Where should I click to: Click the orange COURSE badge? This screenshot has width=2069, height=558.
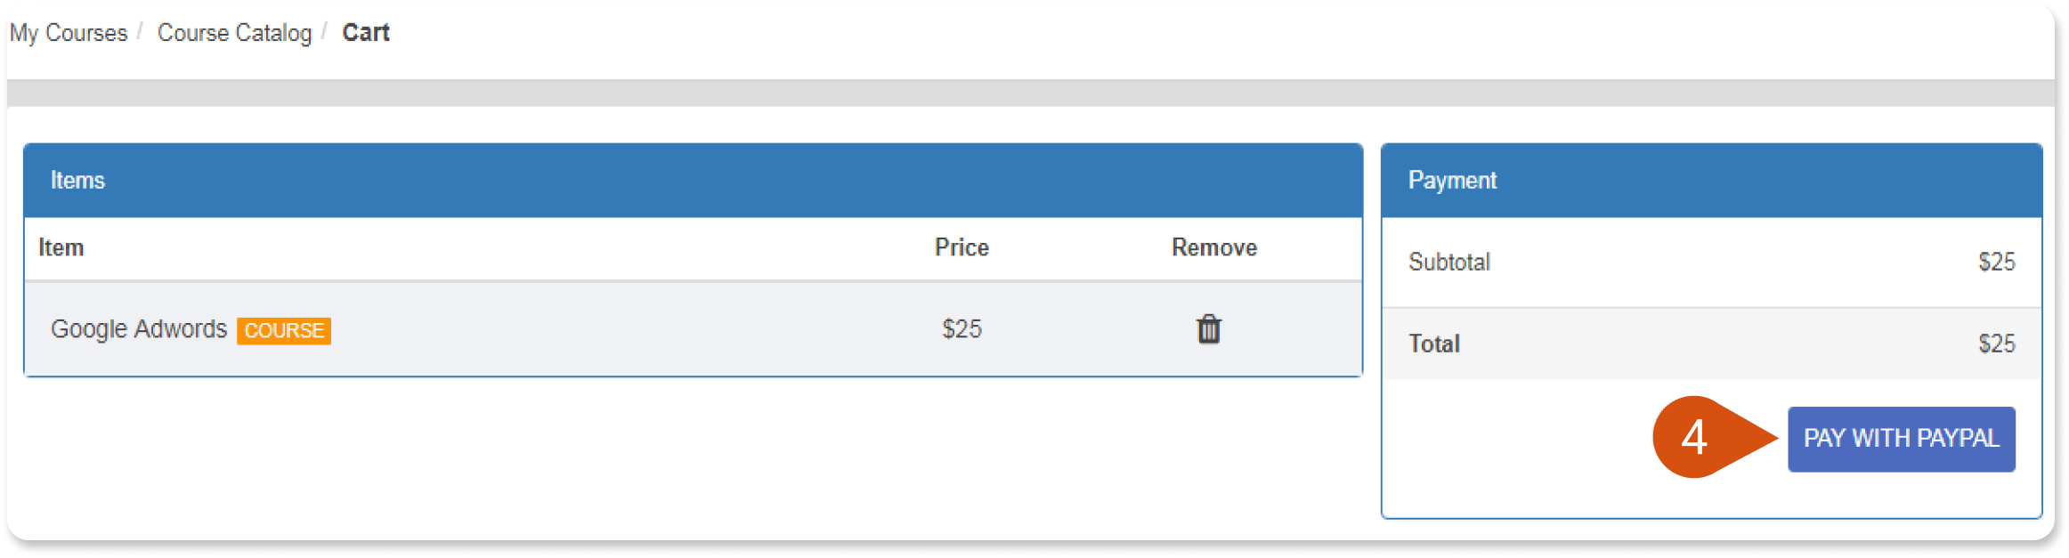284,331
